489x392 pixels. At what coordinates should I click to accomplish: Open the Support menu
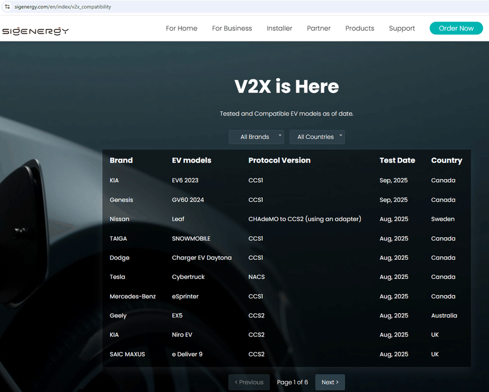[402, 28]
